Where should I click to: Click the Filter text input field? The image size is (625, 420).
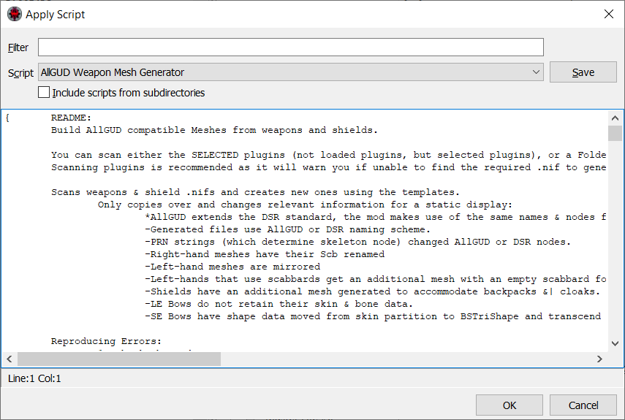291,47
